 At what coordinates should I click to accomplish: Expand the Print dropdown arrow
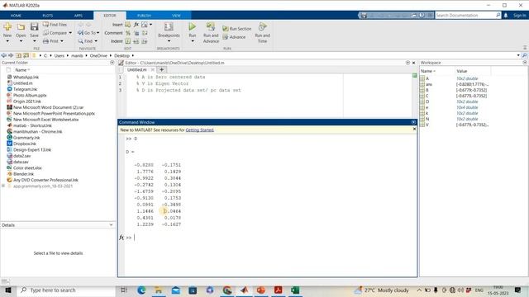[x=62, y=41]
